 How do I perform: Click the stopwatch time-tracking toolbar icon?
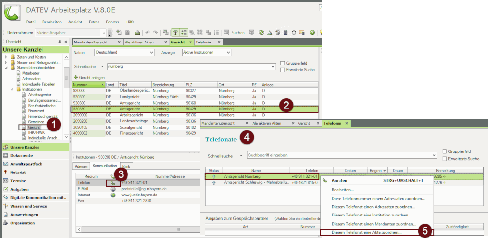[x=294, y=32]
